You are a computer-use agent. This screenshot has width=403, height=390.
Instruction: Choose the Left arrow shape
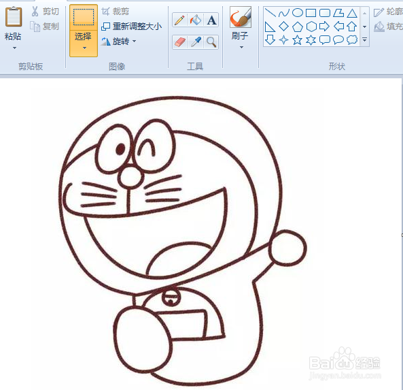pyautogui.click(x=338, y=27)
